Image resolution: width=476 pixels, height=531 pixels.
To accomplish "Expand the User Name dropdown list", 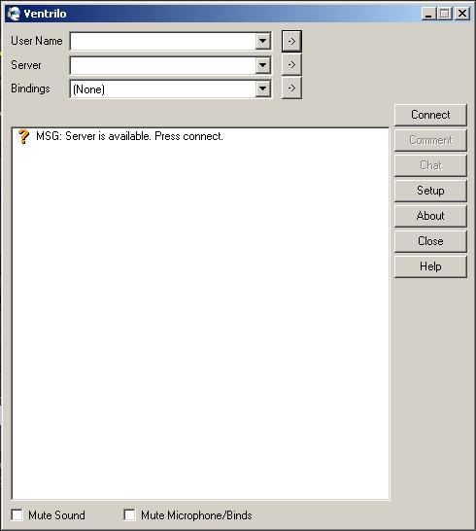I will [x=262, y=41].
